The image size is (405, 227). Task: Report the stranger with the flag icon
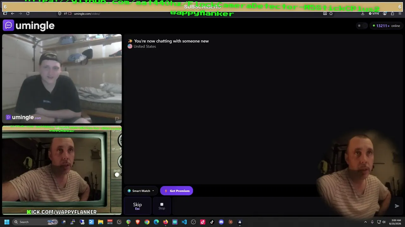tap(117, 119)
